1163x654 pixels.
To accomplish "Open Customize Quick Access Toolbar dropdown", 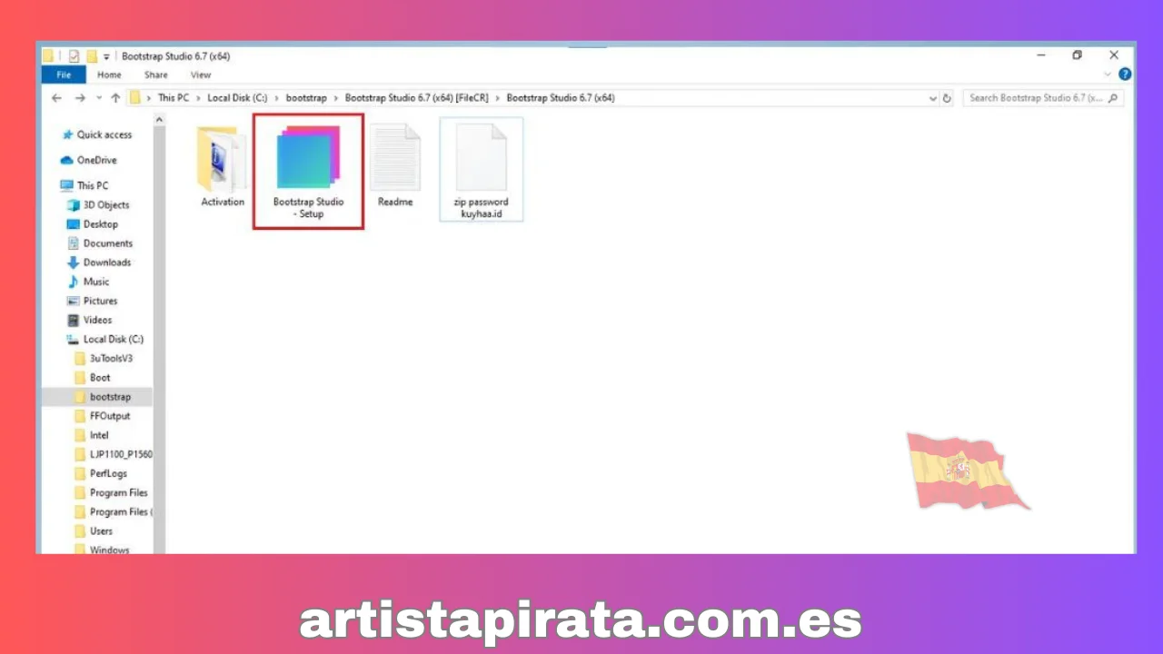I will click(106, 56).
